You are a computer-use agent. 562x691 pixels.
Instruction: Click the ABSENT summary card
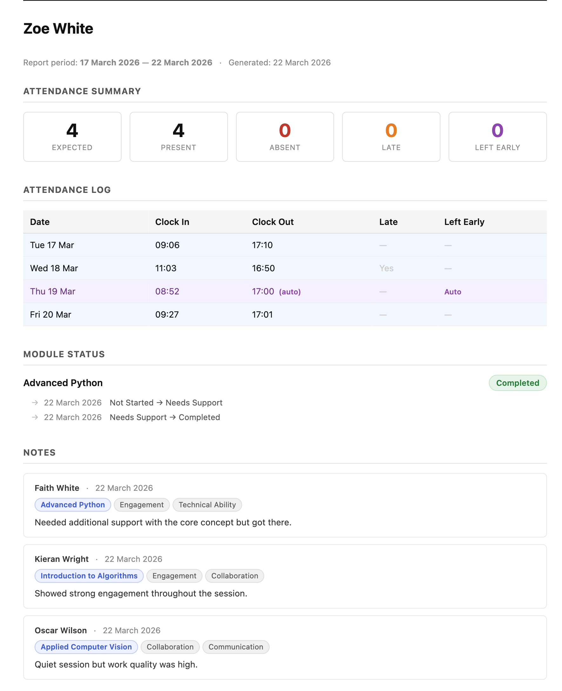pos(284,136)
